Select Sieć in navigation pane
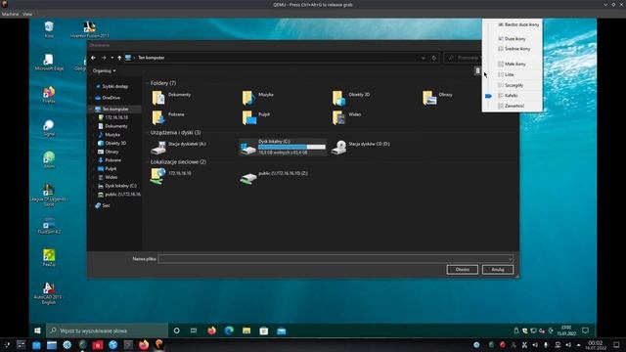This screenshot has width=626, height=352. click(x=102, y=206)
